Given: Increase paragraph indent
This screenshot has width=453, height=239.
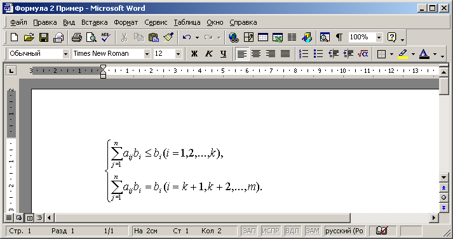Looking at the screenshot, I should (348, 54).
